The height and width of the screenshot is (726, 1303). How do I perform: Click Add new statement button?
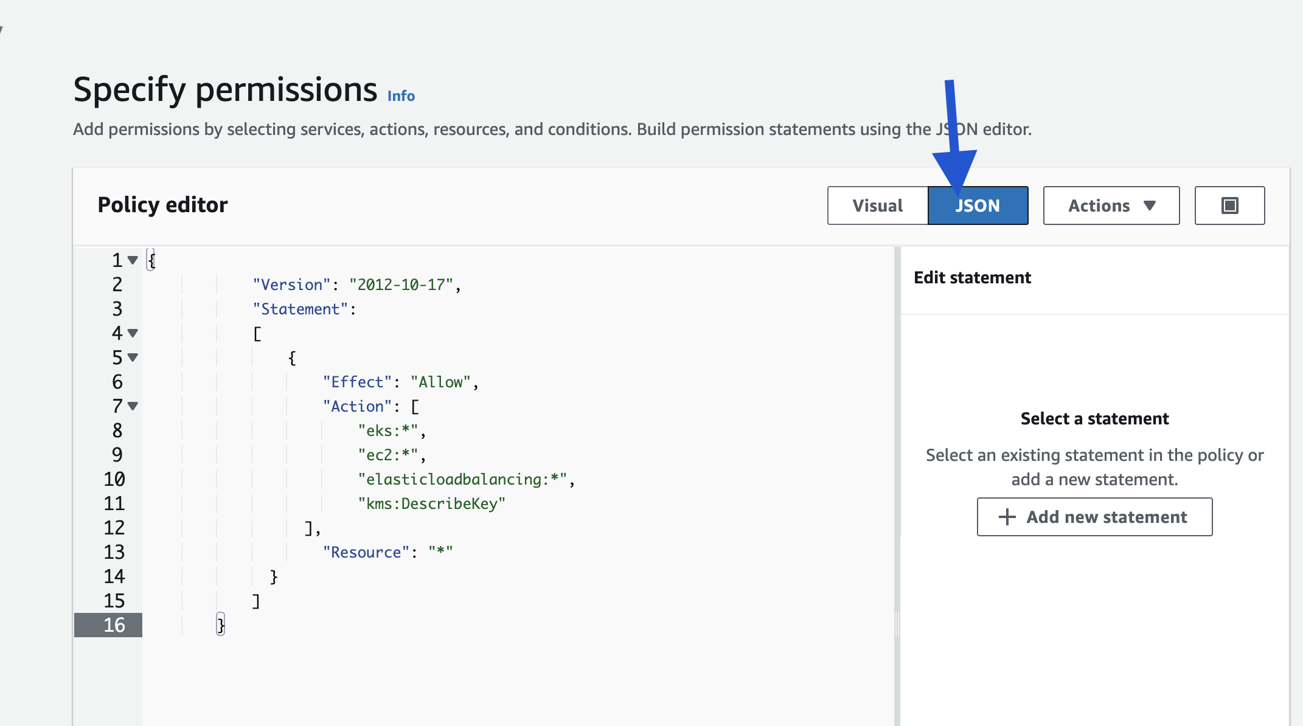click(x=1094, y=516)
